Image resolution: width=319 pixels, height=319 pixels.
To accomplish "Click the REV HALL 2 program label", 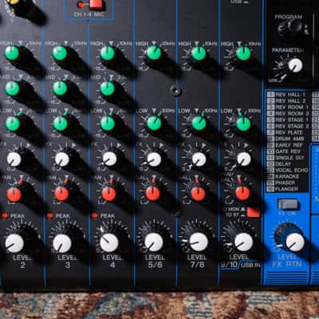I will point(290,101).
